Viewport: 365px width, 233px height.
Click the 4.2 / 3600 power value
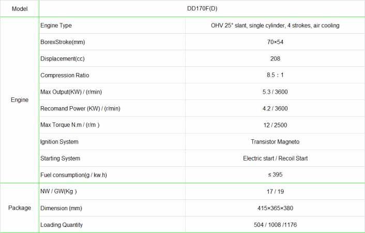pos(275,108)
